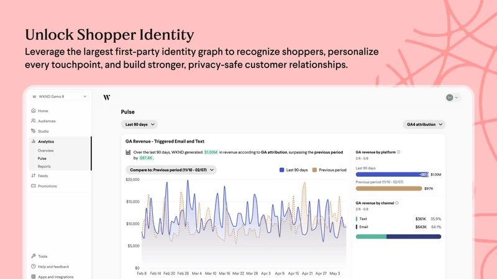497x279 pixels.
Task: Expand Compare to: Previous period dropdown
Action: pos(171,170)
